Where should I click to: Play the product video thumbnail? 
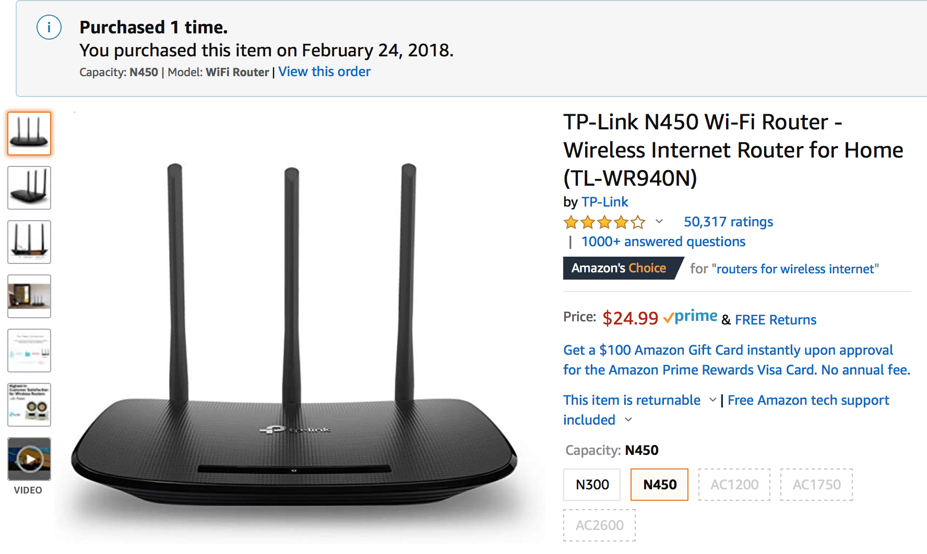(29, 459)
